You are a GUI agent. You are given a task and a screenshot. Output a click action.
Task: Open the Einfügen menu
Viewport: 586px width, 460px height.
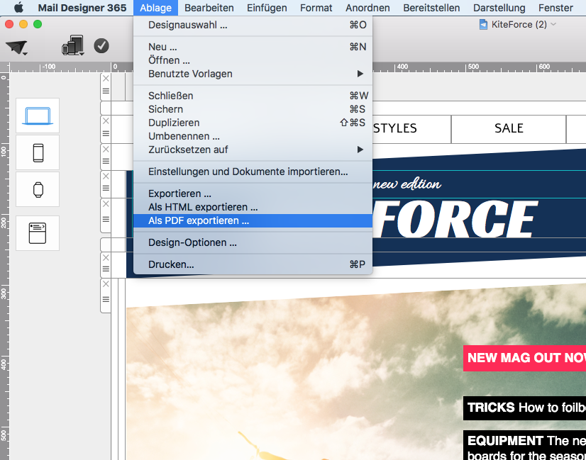pyautogui.click(x=267, y=8)
